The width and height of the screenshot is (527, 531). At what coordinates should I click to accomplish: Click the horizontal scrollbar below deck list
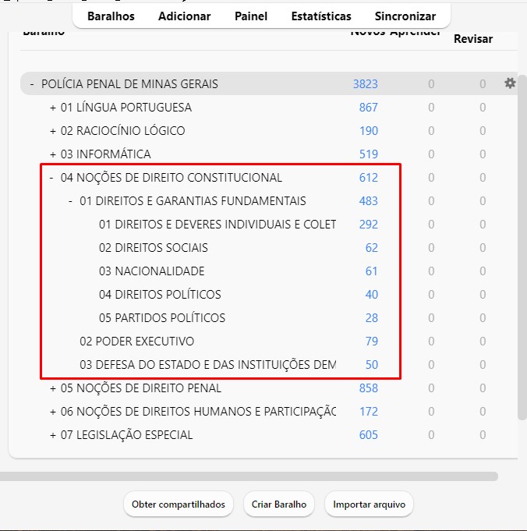click(249, 476)
